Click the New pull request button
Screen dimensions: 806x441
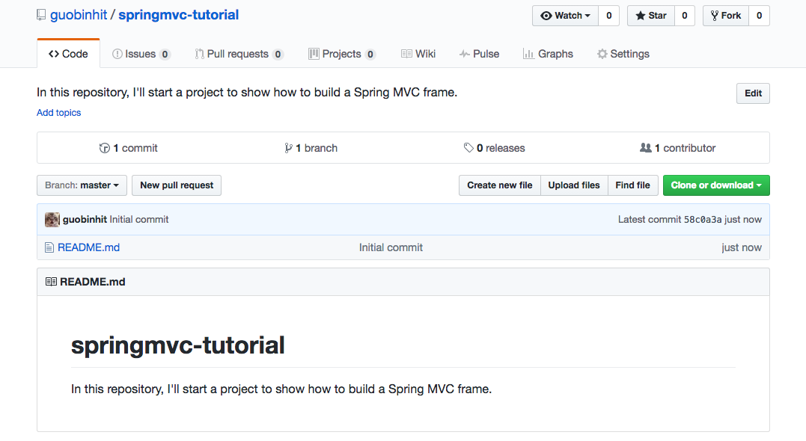177,185
